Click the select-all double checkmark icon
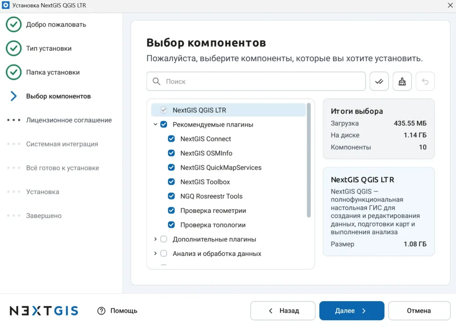Screen dimensions: 456x326 click(x=379, y=82)
